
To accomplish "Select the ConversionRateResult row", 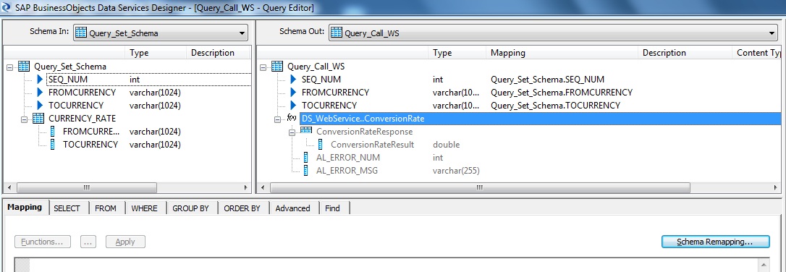I will pyautogui.click(x=373, y=145).
